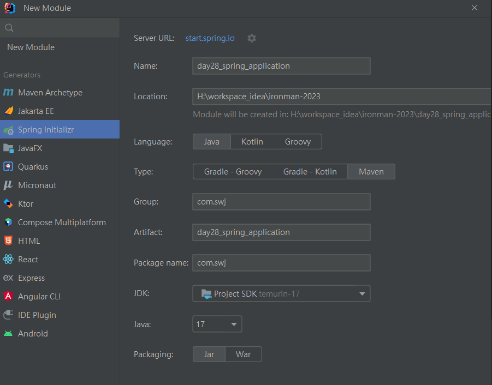The image size is (492, 385).
Task: Choose the Quarkus generator icon
Action: (x=8, y=167)
